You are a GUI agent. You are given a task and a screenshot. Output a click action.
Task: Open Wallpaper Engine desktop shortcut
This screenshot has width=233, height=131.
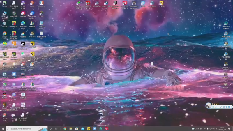tap(32, 15)
